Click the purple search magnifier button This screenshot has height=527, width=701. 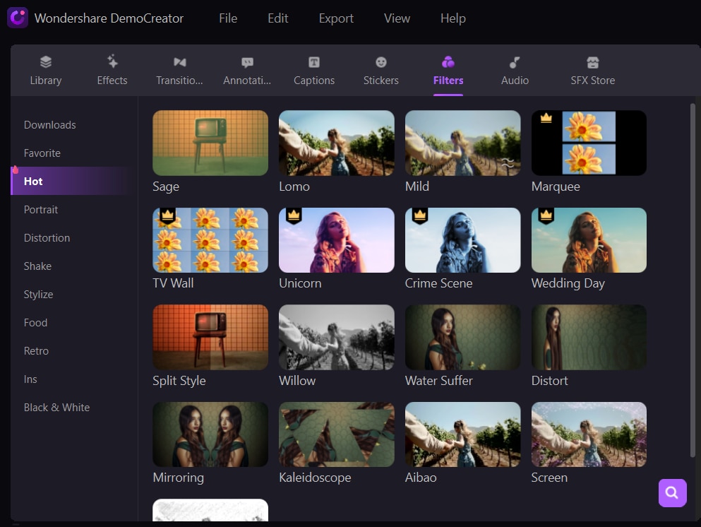click(672, 492)
